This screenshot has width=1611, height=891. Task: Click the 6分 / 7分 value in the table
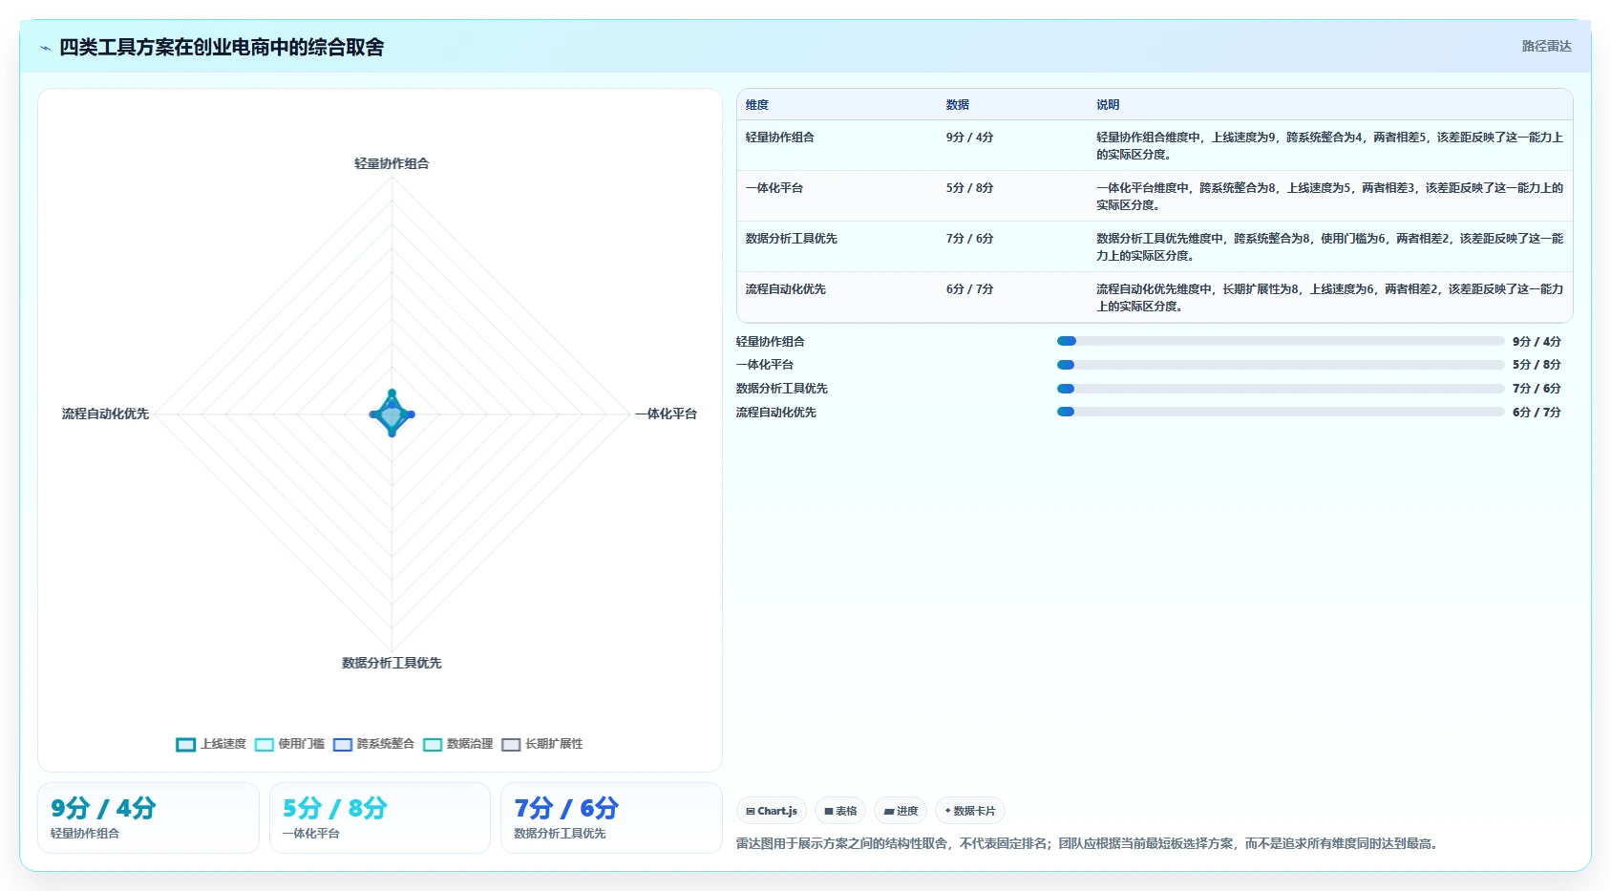970,289
